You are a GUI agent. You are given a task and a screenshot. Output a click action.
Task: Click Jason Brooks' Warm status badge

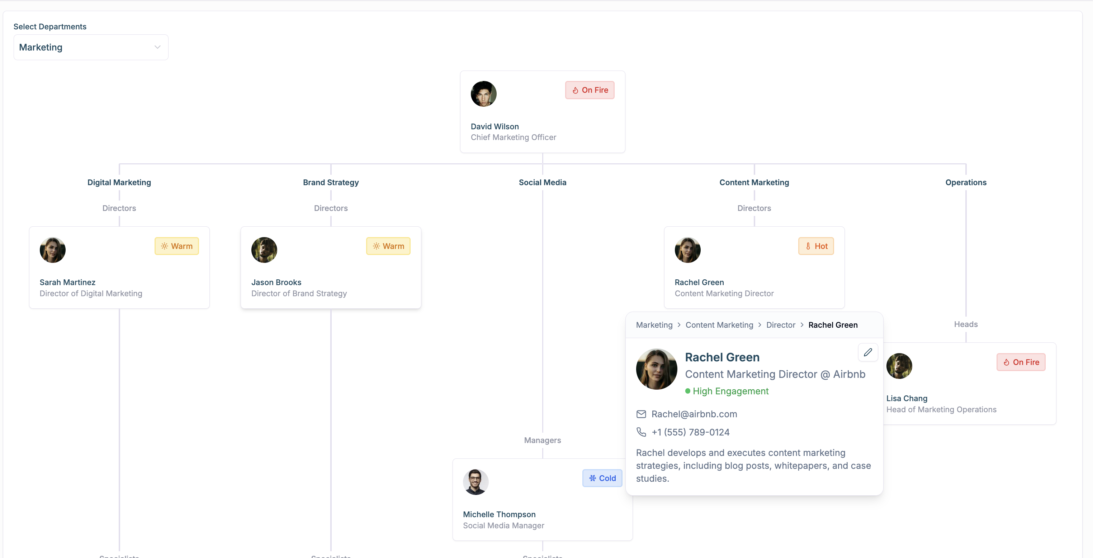pos(388,246)
